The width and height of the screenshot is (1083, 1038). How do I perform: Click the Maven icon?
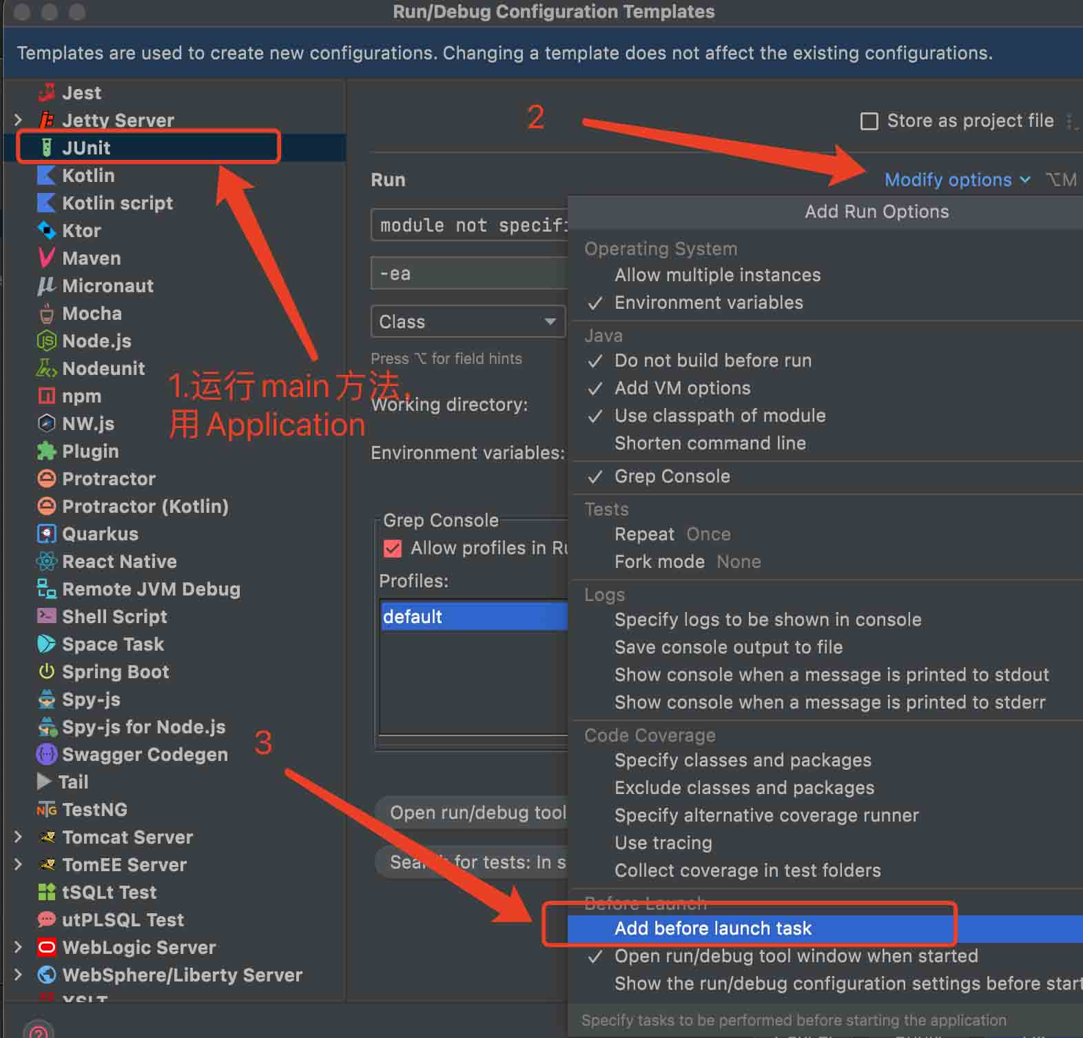[46, 258]
